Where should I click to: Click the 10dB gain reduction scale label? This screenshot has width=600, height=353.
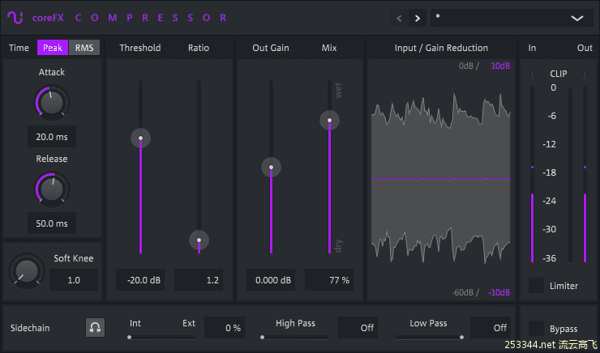tap(500, 66)
